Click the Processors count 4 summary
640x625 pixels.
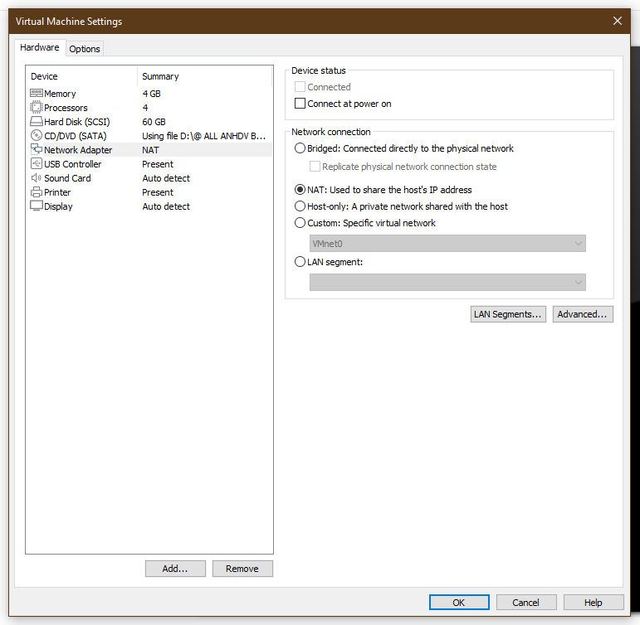point(145,108)
